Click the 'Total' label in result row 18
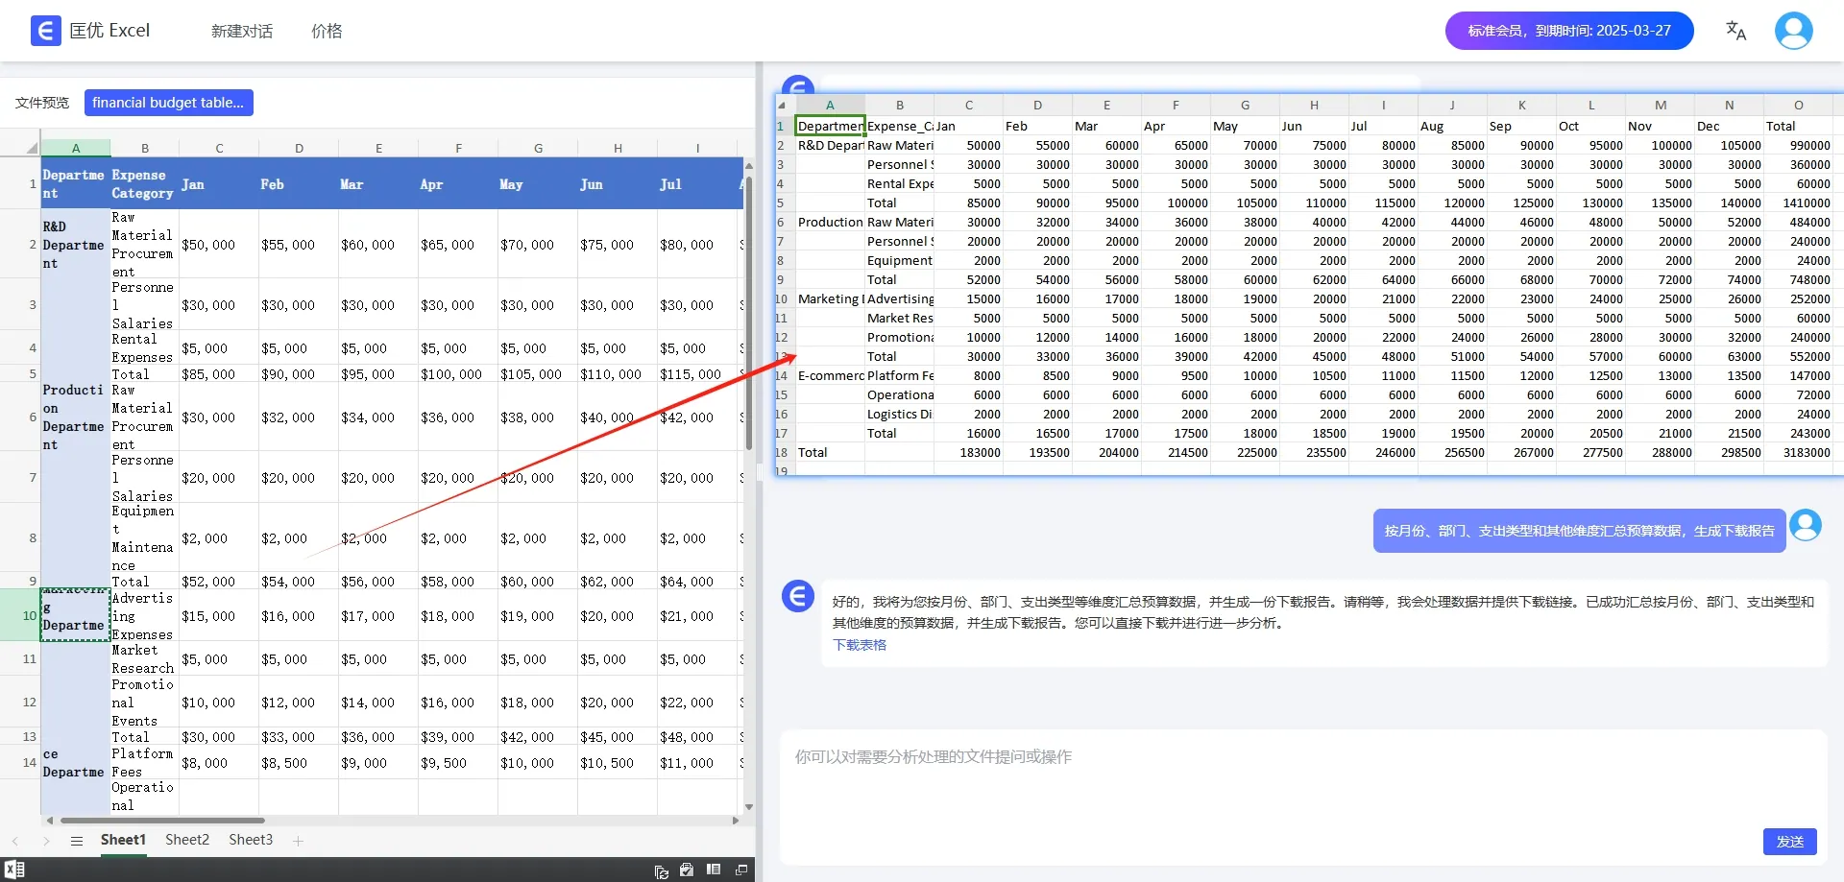 [x=831, y=452]
